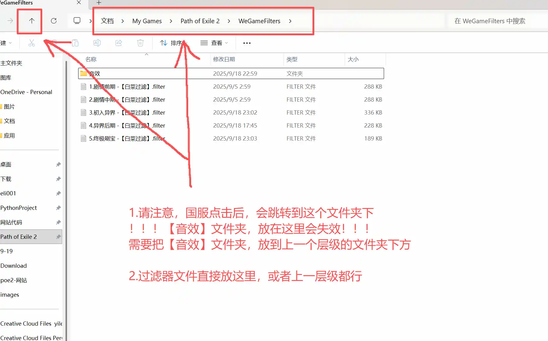The height and width of the screenshot is (341, 548).
Task: Open the See more three-dots menu
Action: (247, 43)
